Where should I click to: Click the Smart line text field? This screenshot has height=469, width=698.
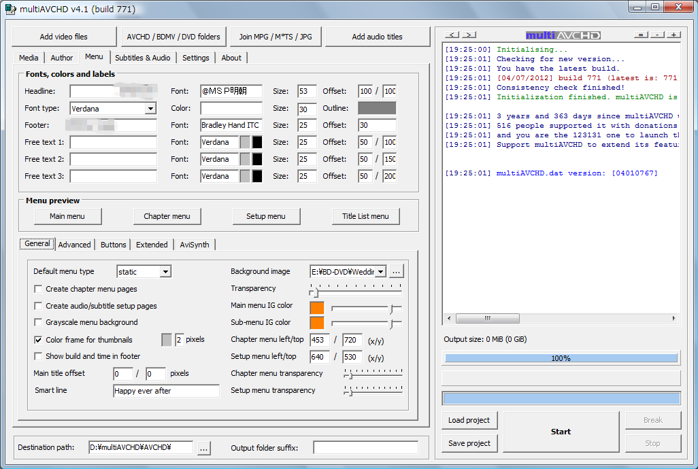166,391
